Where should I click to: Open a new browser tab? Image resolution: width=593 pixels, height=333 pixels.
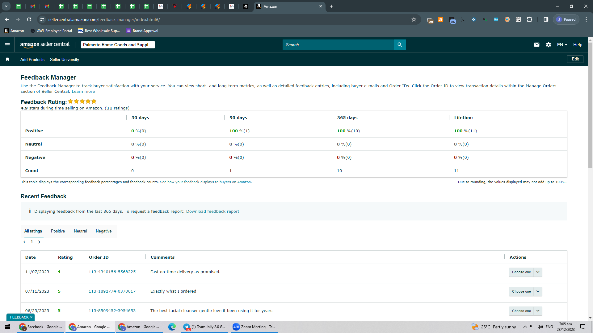pos(332,6)
